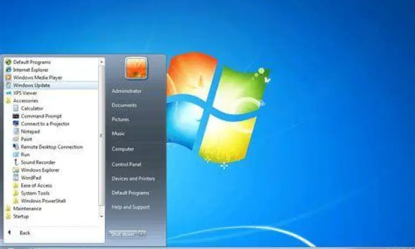Click the Command Prompt icon
The height and width of the screenshot is (249, 415).
[x=16, y=116]
